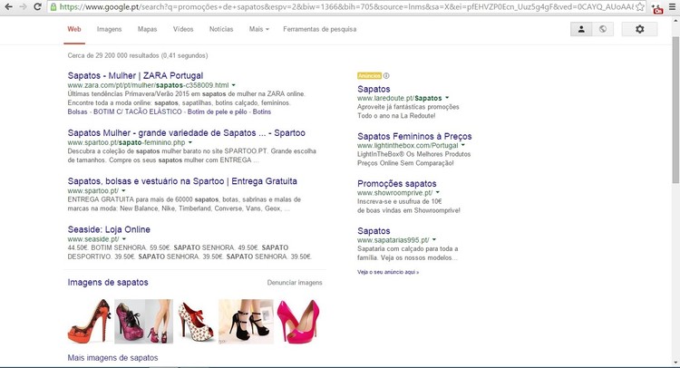Open hot pink pump thumbnail
This screenshot has width=680, height=368.
click(x=298, y=321)
